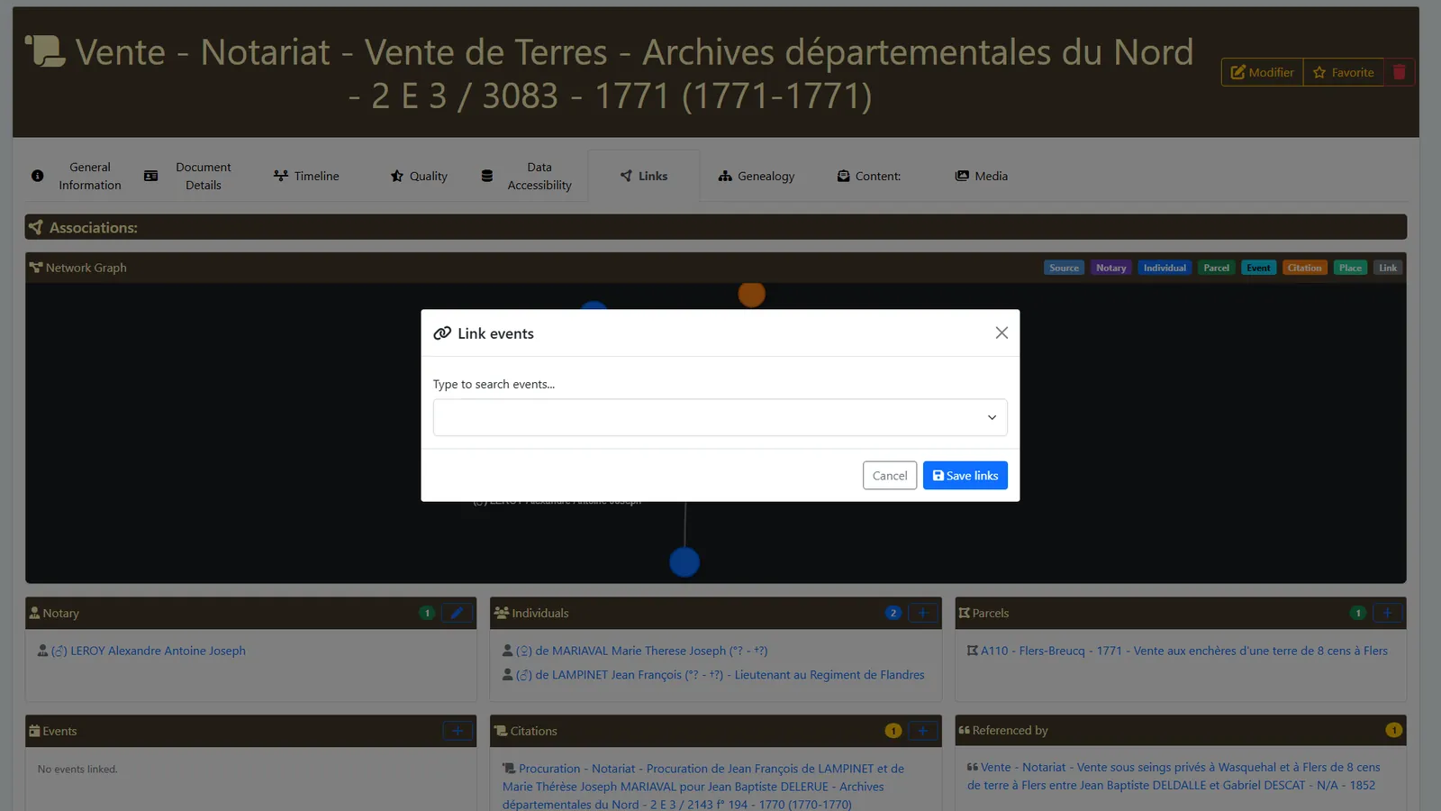Click the Citations count badge

click(x=893, y=731)
